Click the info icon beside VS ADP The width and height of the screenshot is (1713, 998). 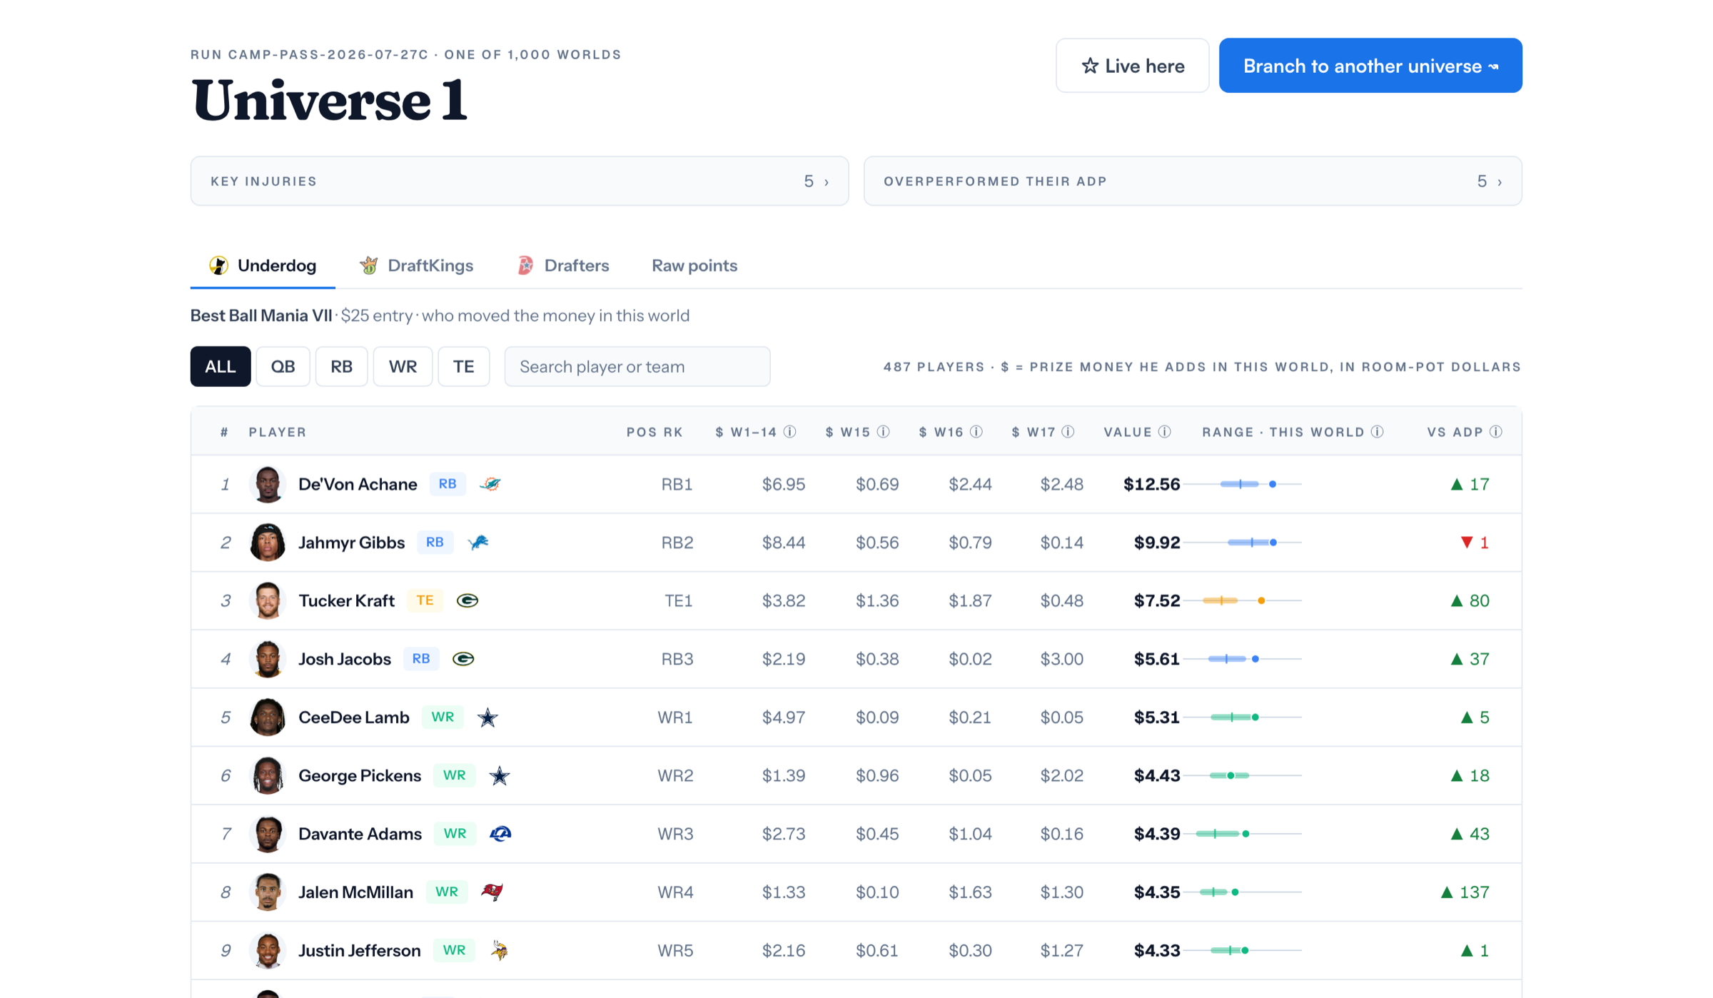click(1496, 432)
